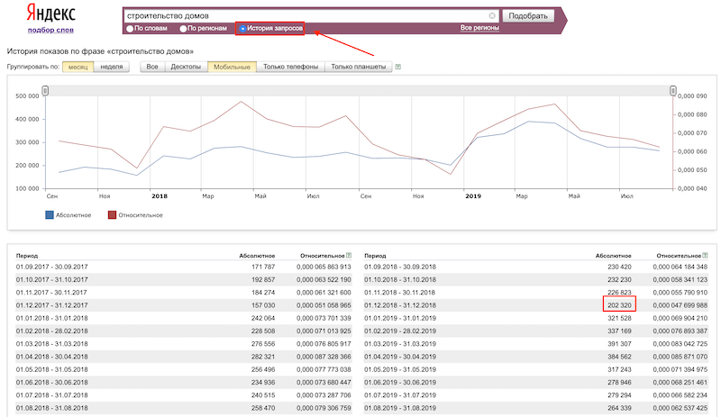721x417 pixels.
Task: Click inside the search query input field
Action: (x=306, y=15)
